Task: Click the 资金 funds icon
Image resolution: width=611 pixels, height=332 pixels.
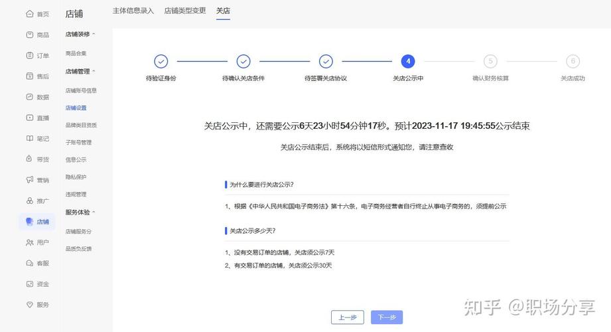Action: pyautogui.click(x=29, y=284)
